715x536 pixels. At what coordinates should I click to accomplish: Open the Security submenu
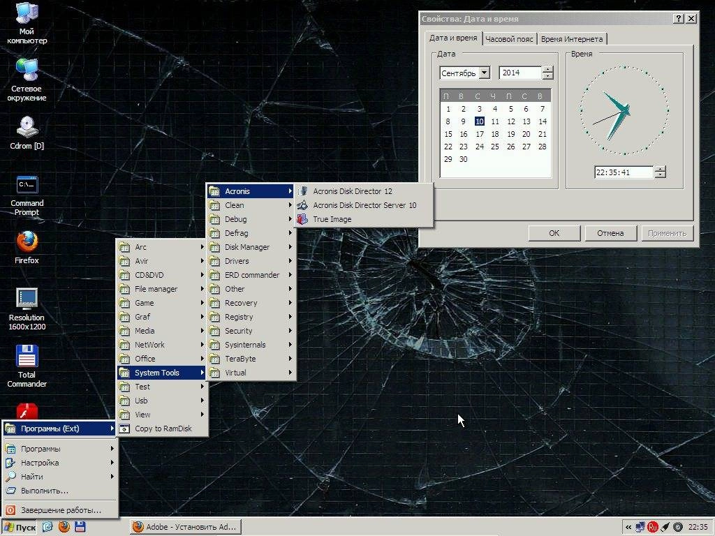[x=251, y=331]
